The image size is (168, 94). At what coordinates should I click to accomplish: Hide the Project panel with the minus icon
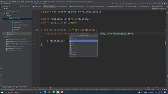tap(30, 6)
